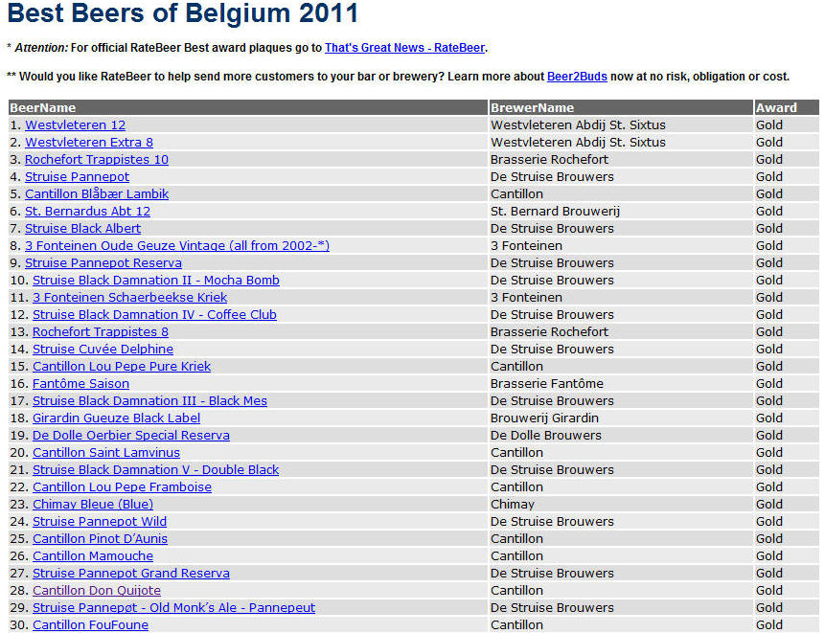
Task: Click Cantillon FouFoune link
Action: pyautogui.click(x=90, y=625)
